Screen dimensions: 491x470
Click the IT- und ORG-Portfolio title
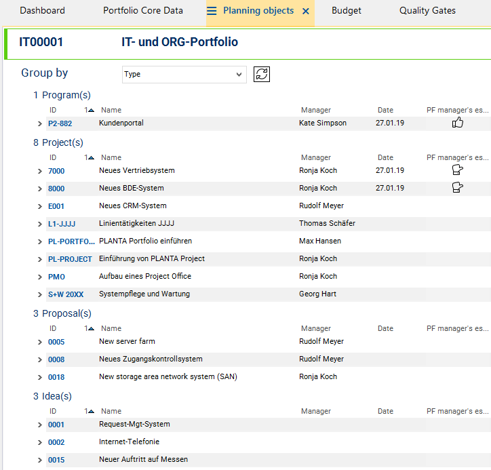click(180, 42)
